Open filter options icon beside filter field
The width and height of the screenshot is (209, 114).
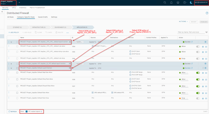click(206, 32)
